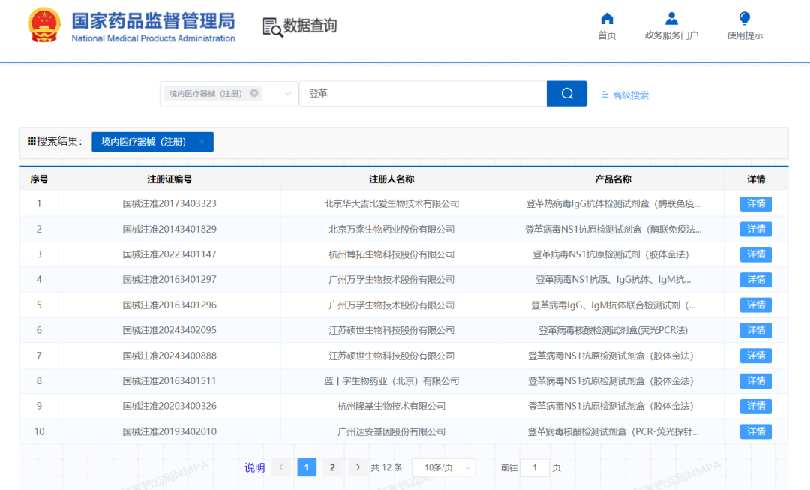
Task: Click 江苏硕世生物科技股份有限公司 in row 6
Action: click(391, 330)
